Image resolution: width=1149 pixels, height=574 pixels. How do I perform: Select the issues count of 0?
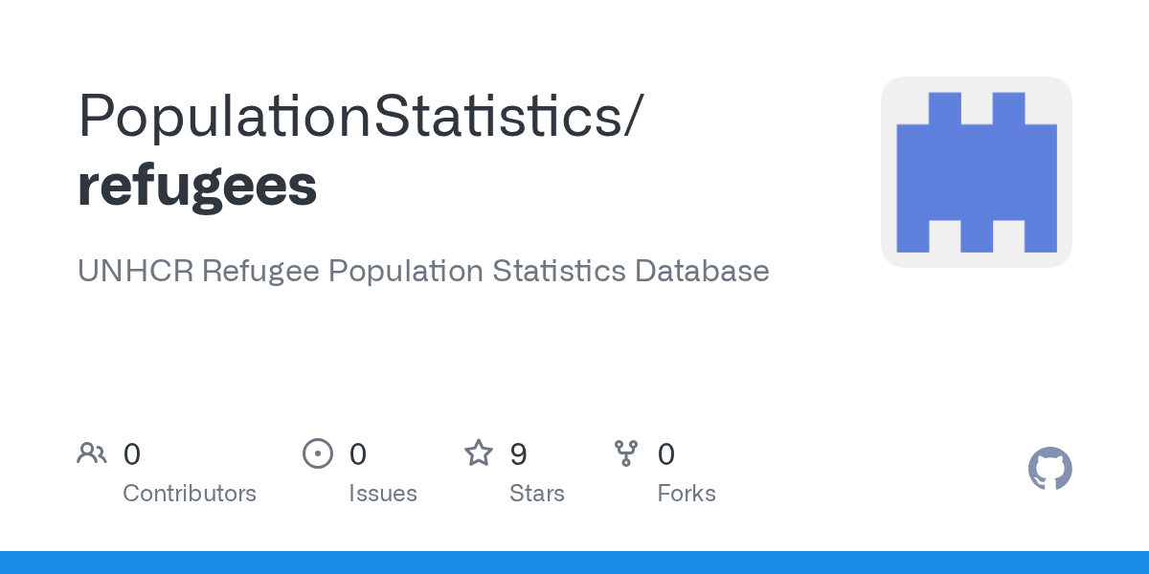tap(358, 453)
